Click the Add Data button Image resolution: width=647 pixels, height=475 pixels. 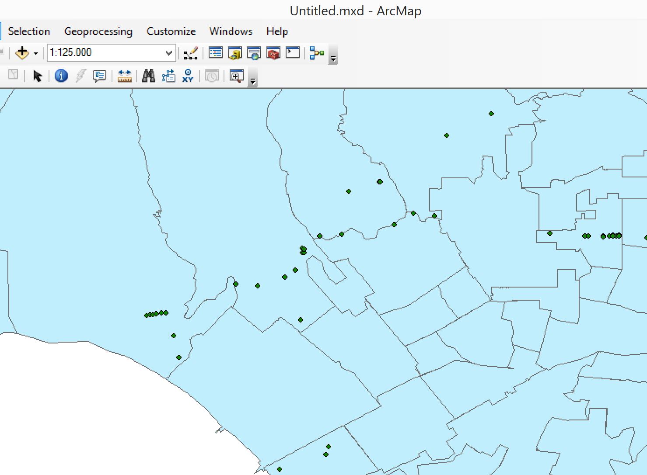click(22, 53)
